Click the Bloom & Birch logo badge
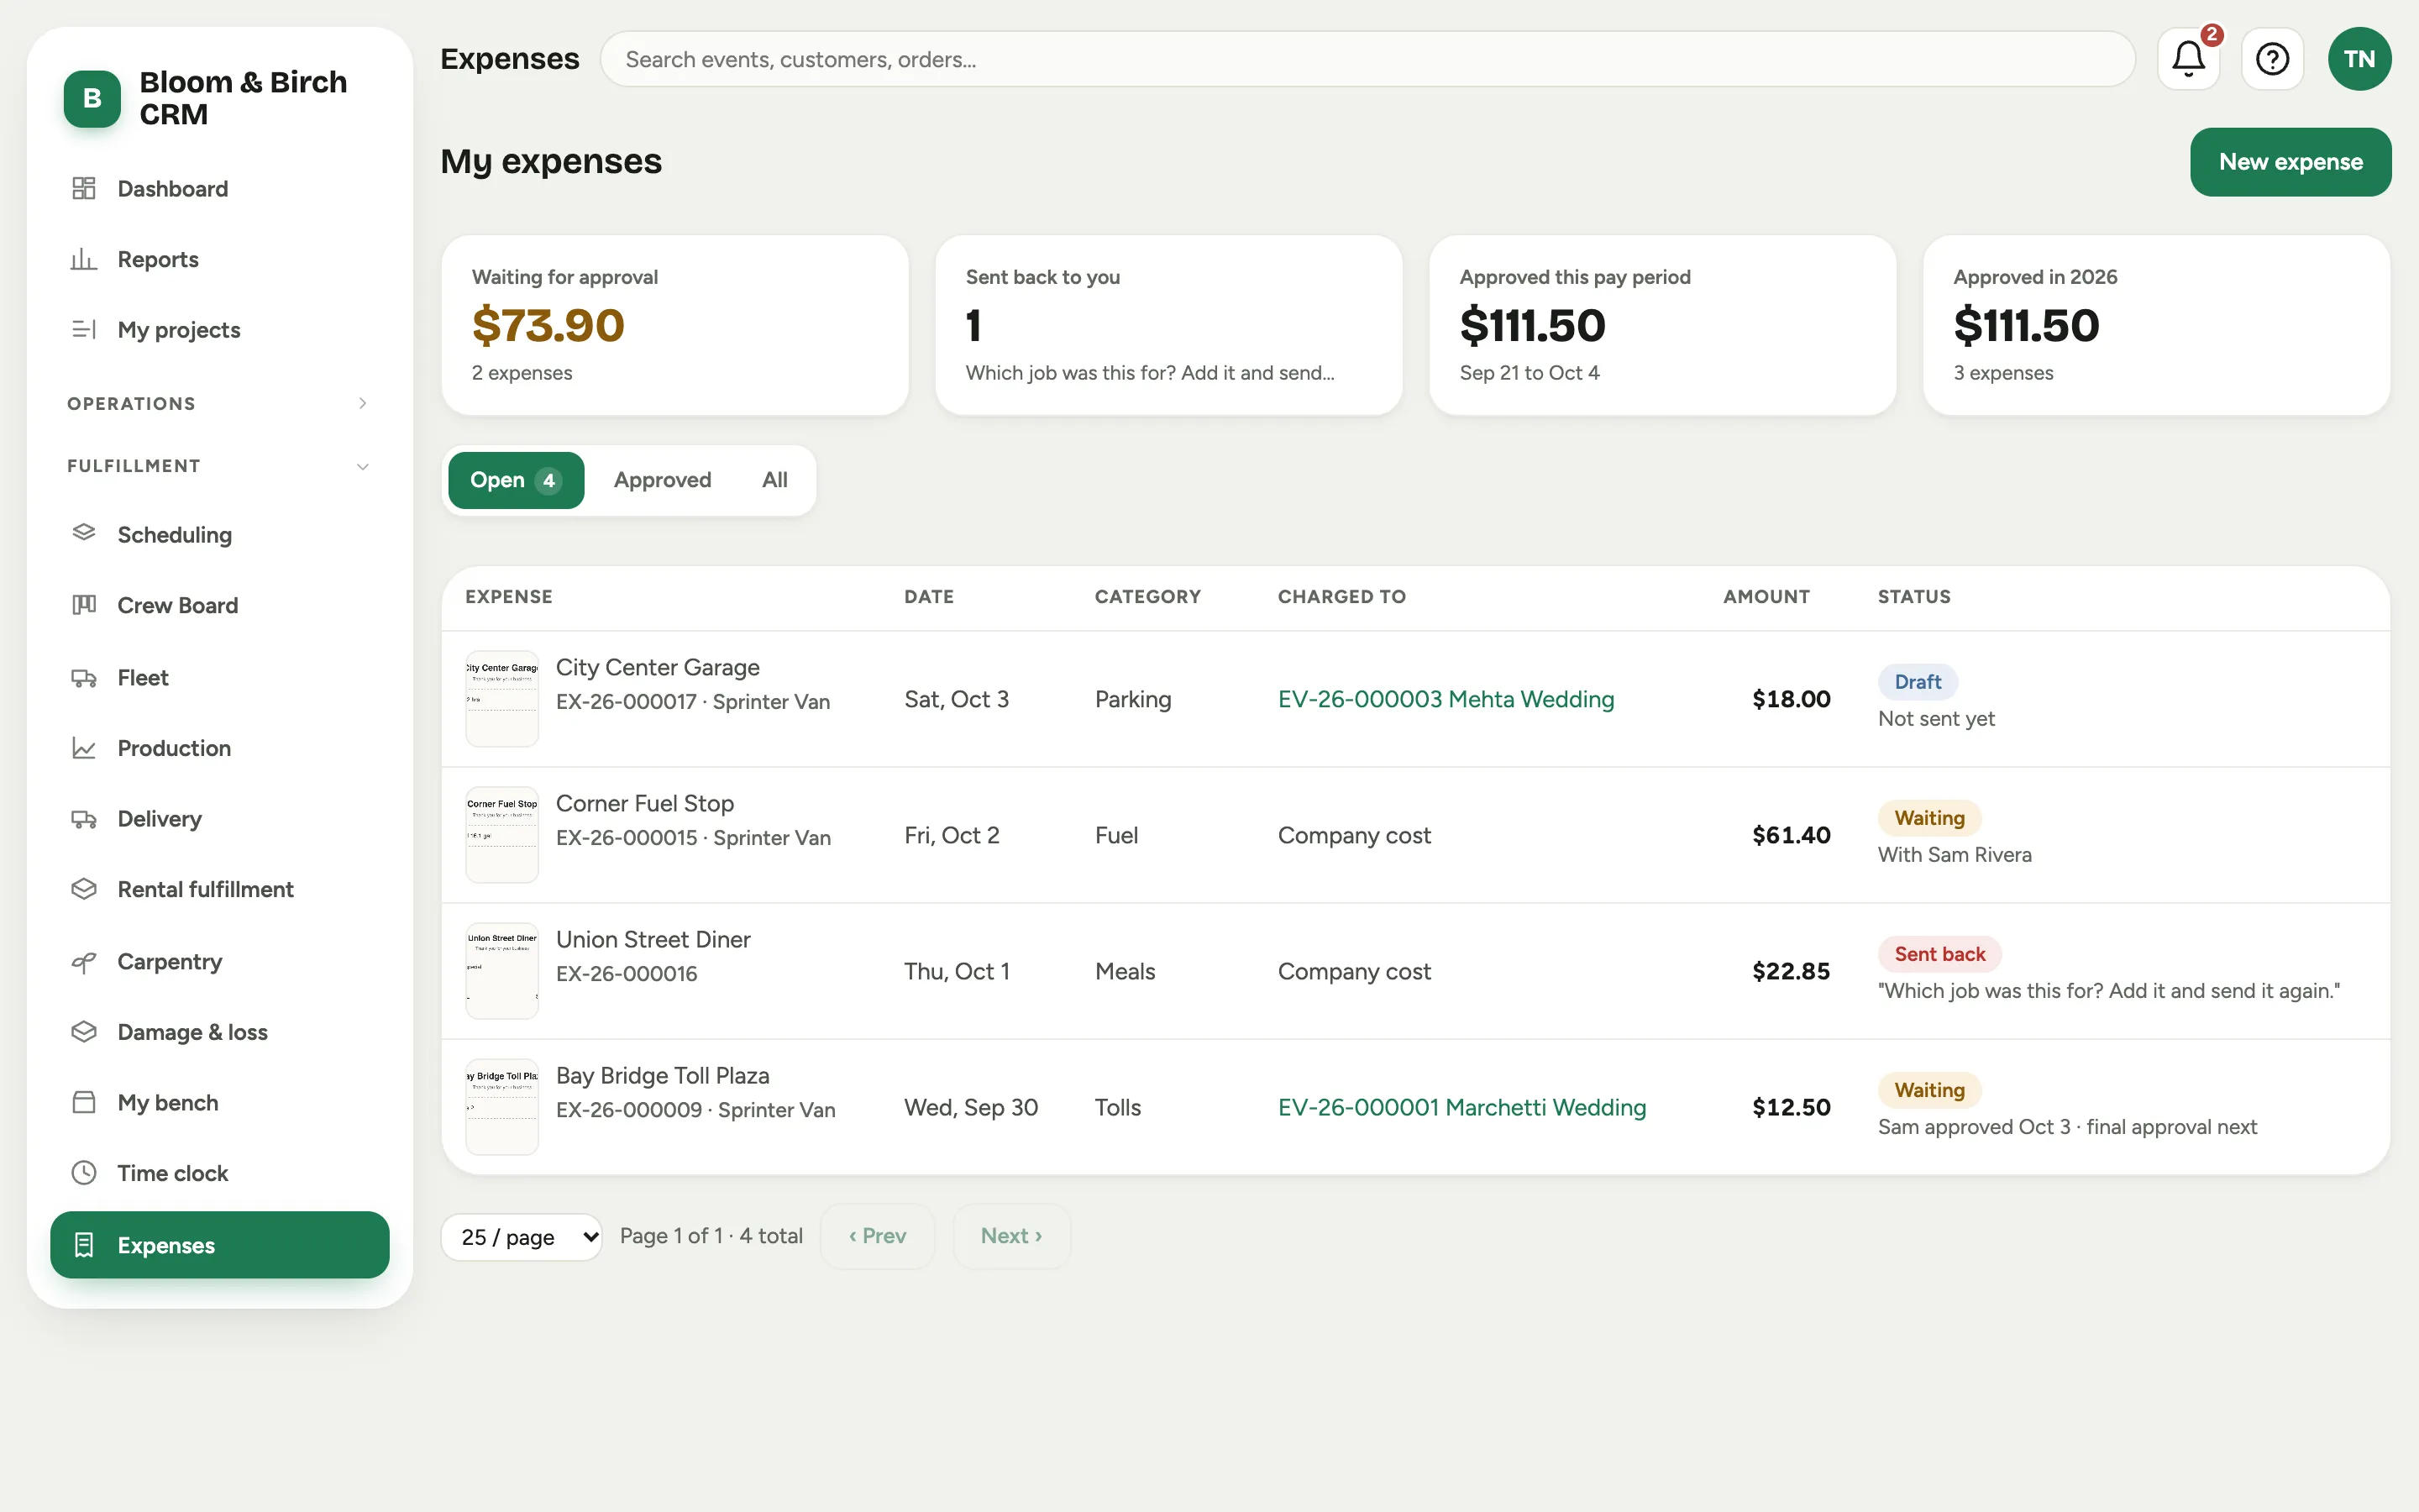Viewport: 2419px width, 1512px height. [92, 98]
